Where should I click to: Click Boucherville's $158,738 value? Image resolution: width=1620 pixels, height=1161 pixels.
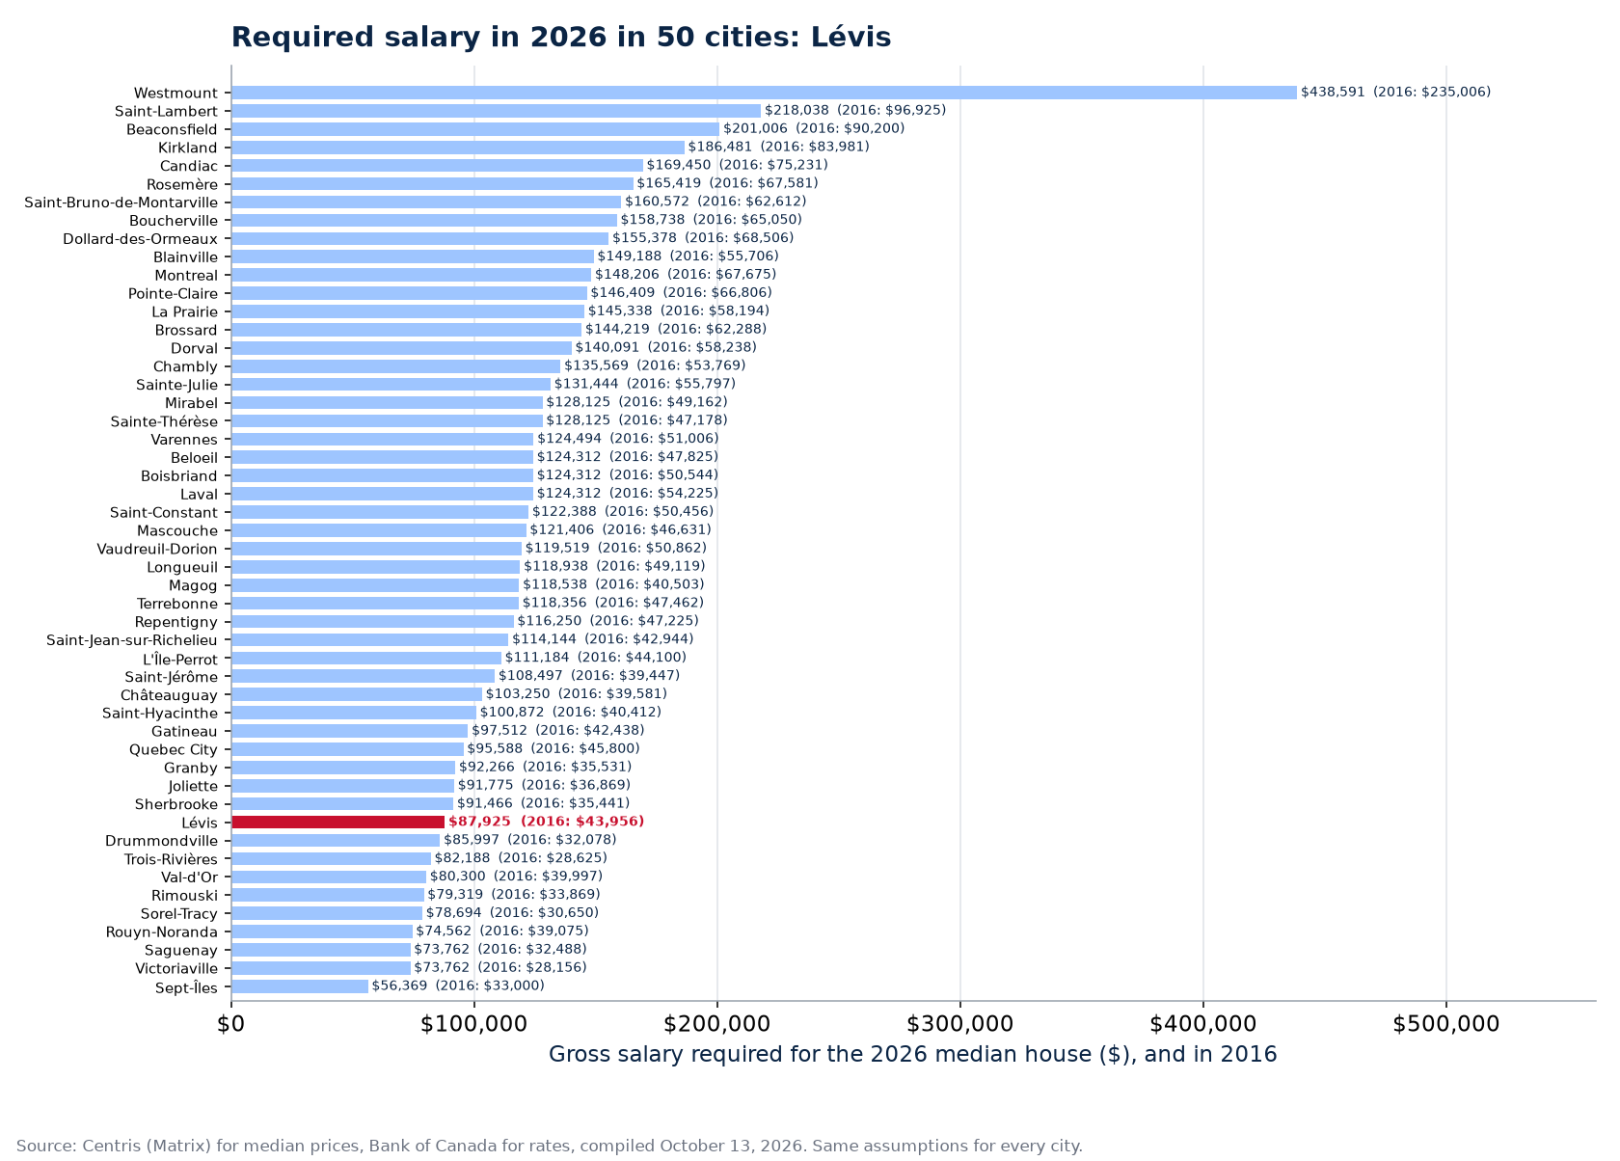[x=711, y=220]
